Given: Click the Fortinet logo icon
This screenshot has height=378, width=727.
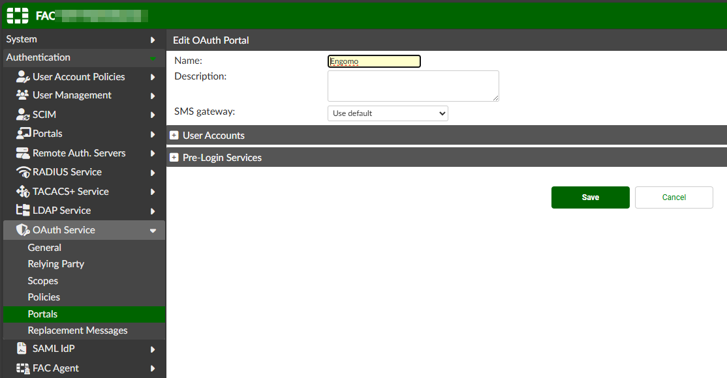Looking at the screenshot, I should [18, 15].
